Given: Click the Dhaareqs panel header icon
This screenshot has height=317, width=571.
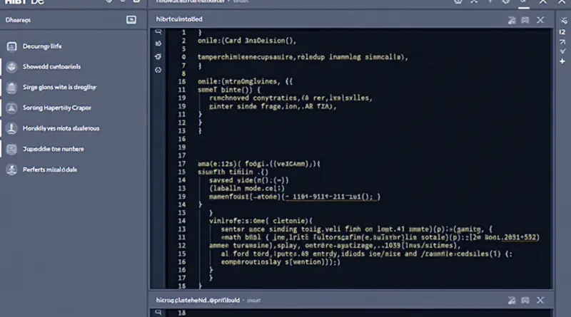Looking at the screenshot, I should point(131,21).
